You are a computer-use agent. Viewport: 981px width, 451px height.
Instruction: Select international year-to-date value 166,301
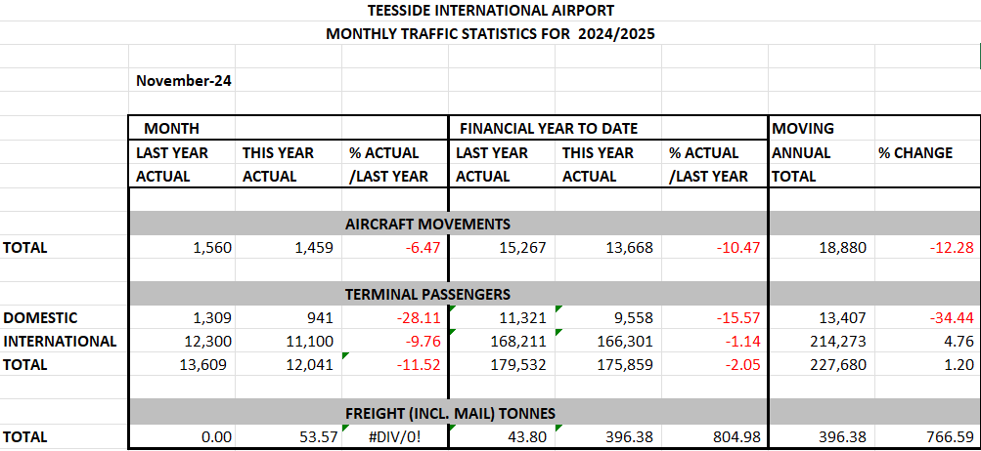click(608, 342)
